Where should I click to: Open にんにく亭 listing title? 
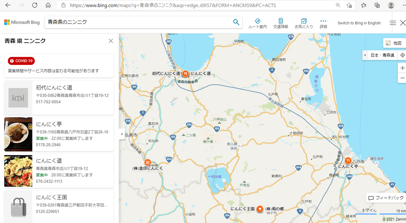49,124
